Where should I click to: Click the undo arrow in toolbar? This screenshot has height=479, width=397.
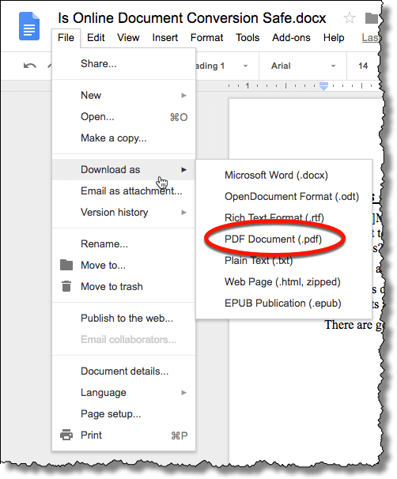click(29, 66)
